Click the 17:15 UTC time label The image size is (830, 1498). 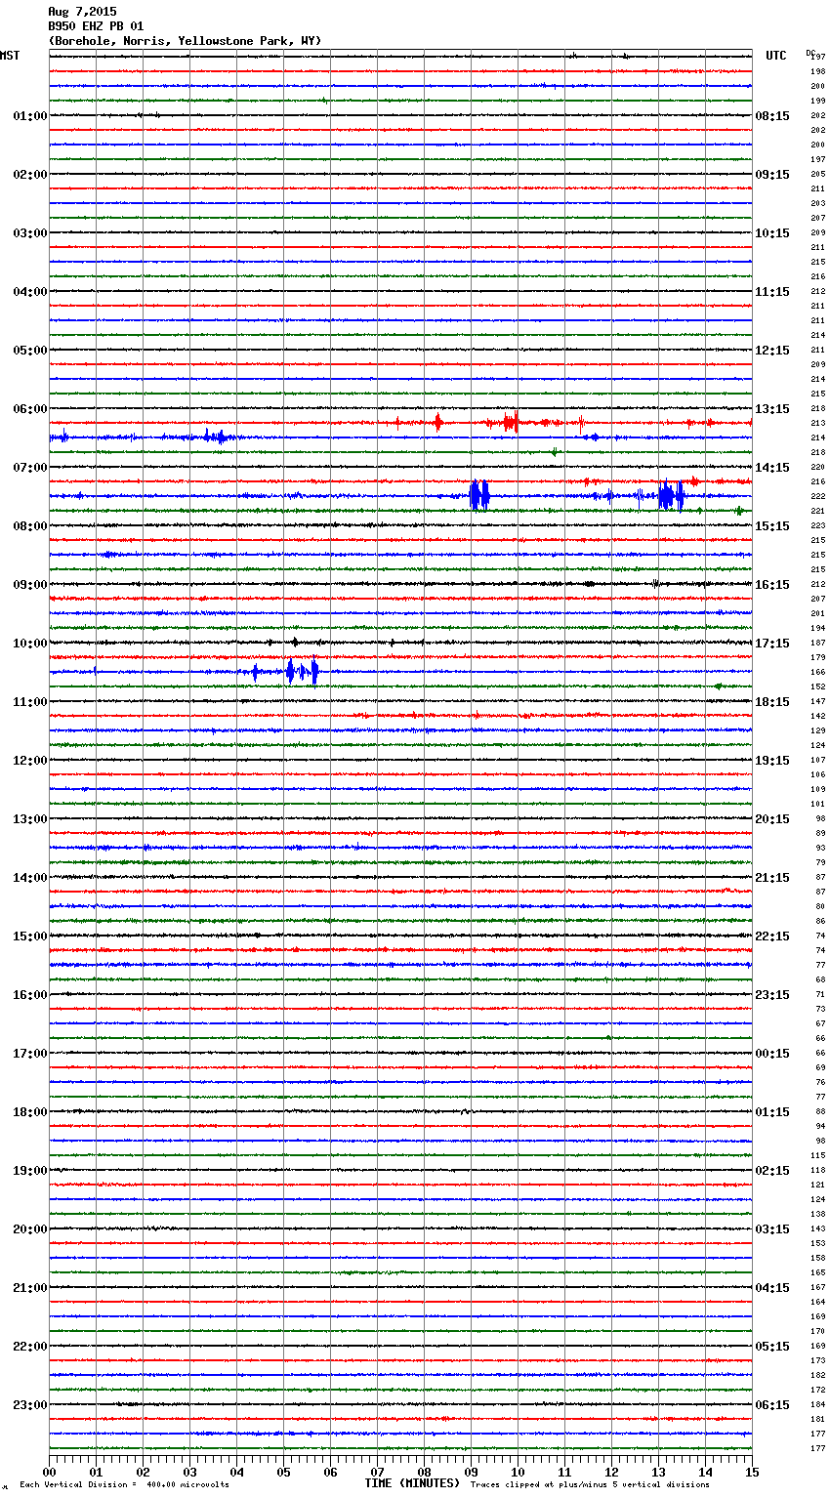(772, 644)
